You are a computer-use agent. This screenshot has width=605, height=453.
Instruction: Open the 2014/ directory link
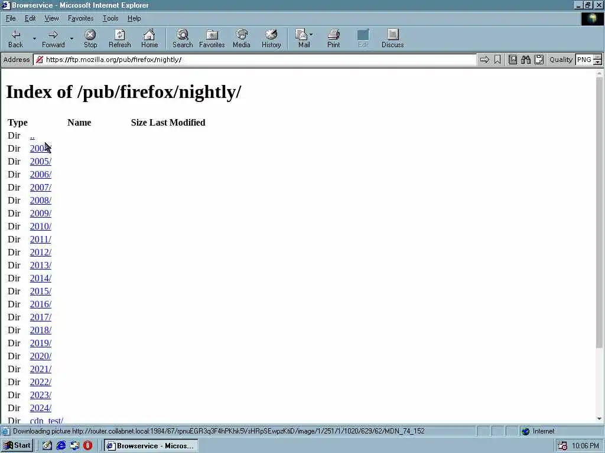41,278
